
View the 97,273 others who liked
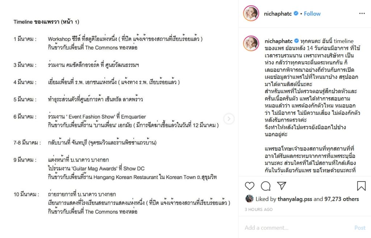point(342,199)
